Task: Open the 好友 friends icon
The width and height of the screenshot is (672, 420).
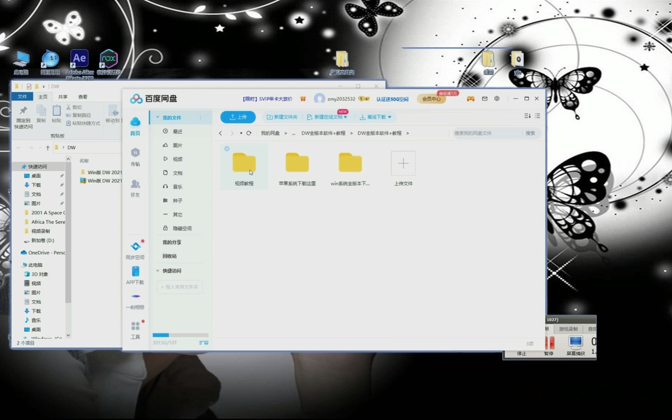Action: coord(135,188)
